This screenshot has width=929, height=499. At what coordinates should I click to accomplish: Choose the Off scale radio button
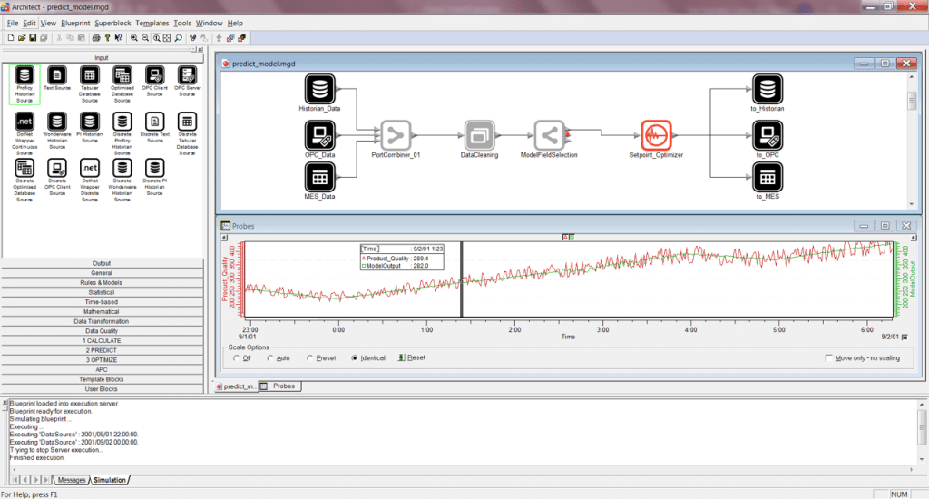237,358
